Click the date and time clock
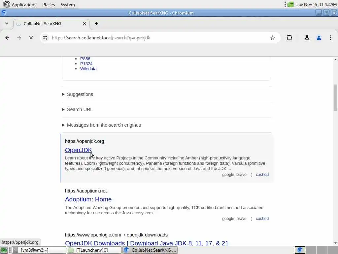 pos(316,4)
